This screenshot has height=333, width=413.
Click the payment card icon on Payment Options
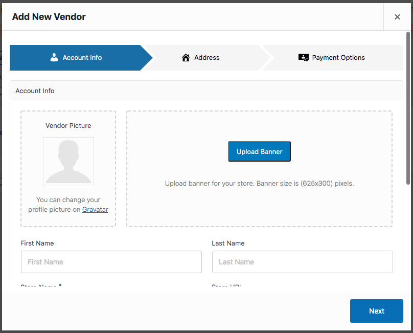coord(304,57)
